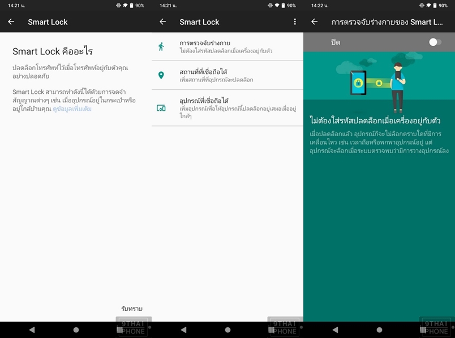Go back from the "Smart Lock คืออะไร" intro screen
The height and width of the screenshot is (338, 455).
click(11, 21)
